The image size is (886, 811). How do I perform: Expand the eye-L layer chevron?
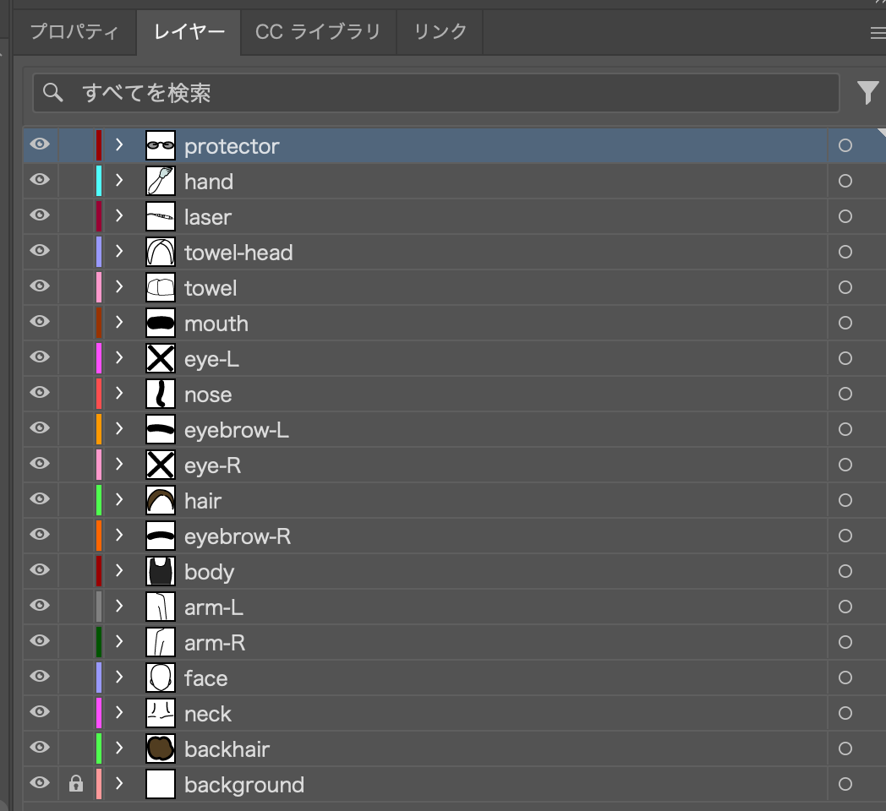click(119, 358)
